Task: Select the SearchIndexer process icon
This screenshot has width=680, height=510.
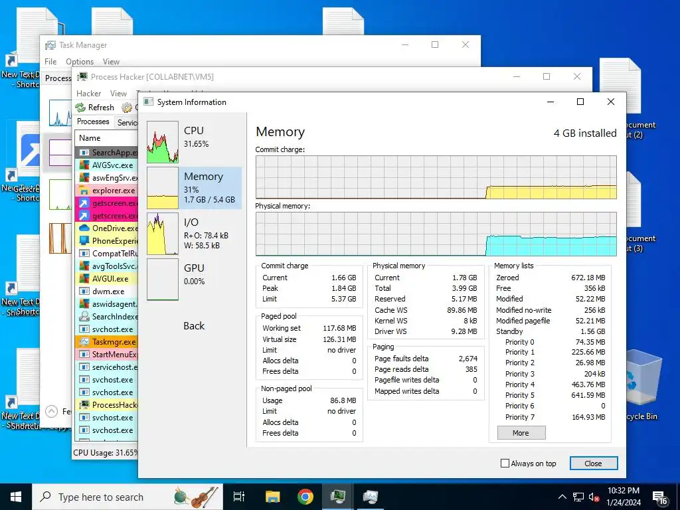Action: (84, 316)
